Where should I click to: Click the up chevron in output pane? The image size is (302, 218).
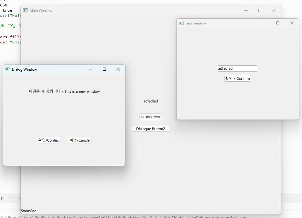(11, 198)
